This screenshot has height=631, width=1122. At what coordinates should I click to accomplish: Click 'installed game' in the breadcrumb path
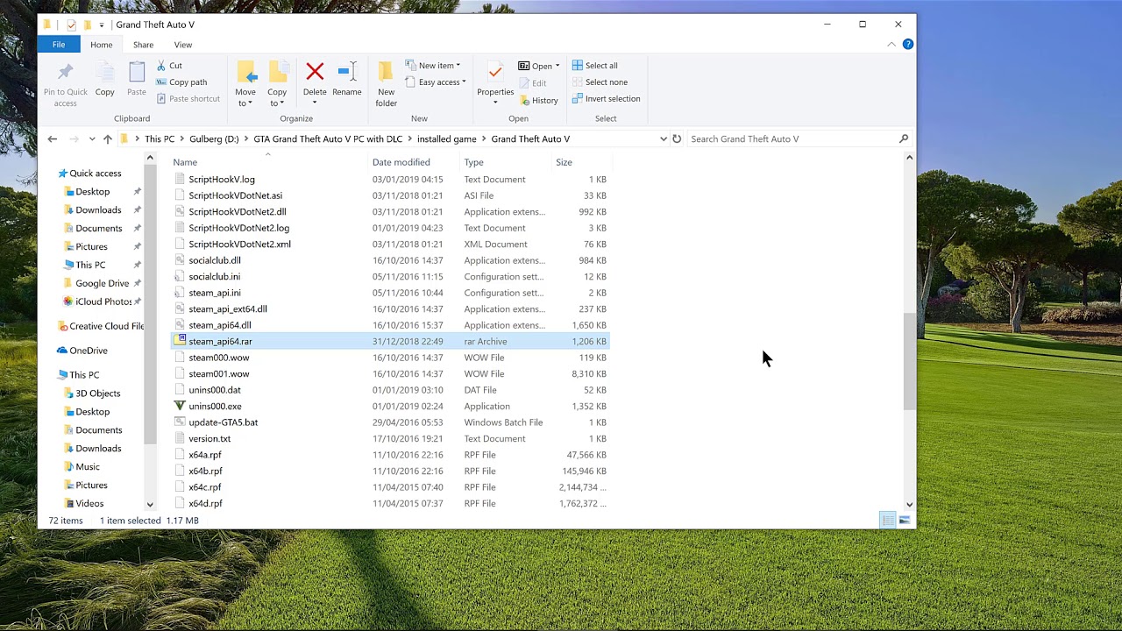point(447,138)
